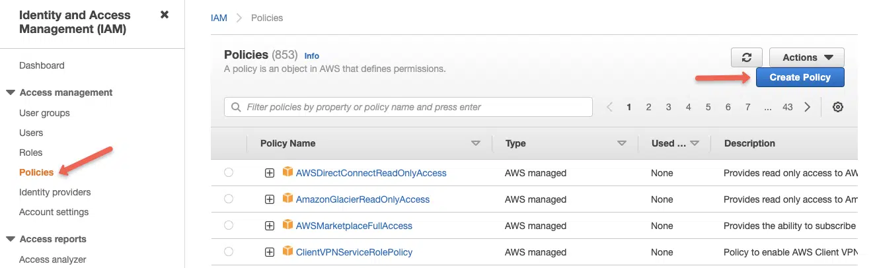Open the Info link
Screen dimensions: 875x268
click(312, 56)
